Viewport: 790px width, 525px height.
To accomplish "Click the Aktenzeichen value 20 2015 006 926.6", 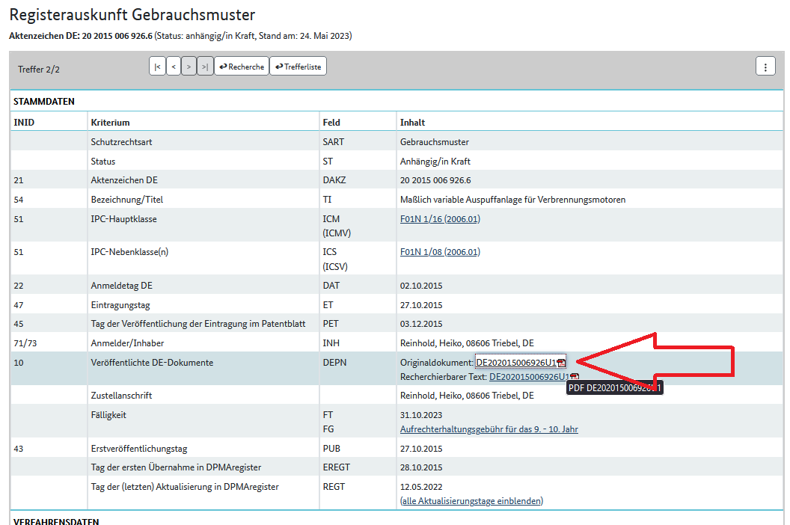I will click(x=435, y=180).
